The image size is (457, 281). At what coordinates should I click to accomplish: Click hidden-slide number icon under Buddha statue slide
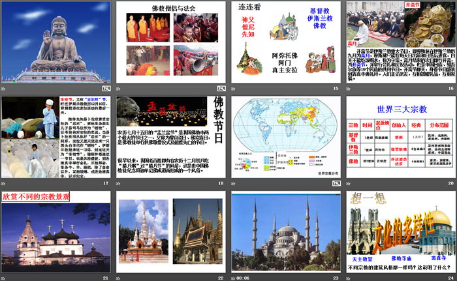point(105,88)
